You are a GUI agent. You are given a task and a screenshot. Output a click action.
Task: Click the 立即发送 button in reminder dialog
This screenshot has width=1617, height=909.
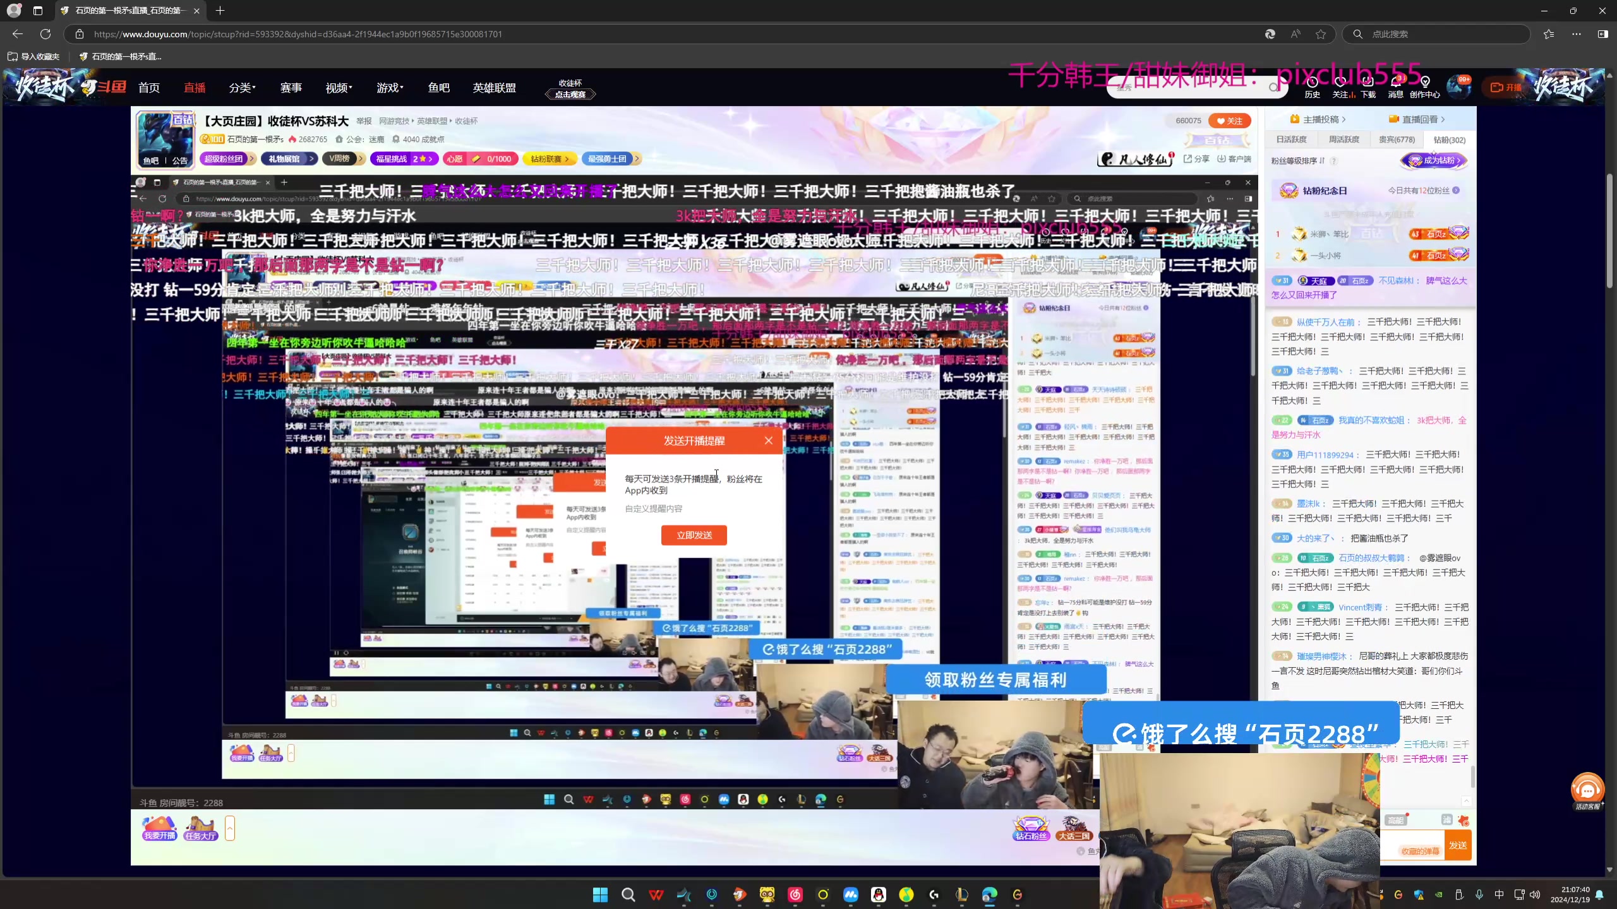[694, 535]
